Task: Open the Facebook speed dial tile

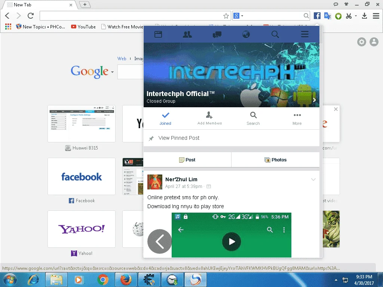Action: coord(82,176)
